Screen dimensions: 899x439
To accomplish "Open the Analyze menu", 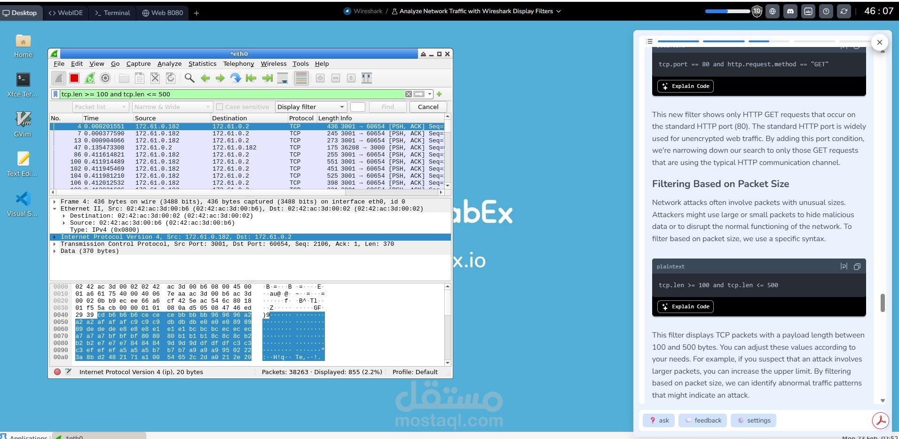I will [169, 64].
